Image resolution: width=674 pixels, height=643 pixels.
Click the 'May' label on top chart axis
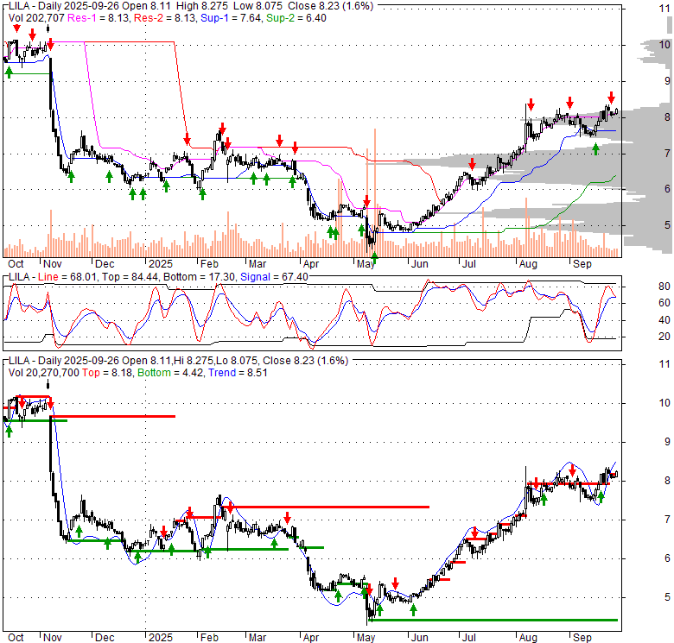coord(366,264)
